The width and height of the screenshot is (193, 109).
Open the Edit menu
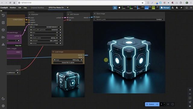(x=20, y=8)
